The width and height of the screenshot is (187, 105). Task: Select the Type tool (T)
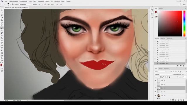click(2, 48)
